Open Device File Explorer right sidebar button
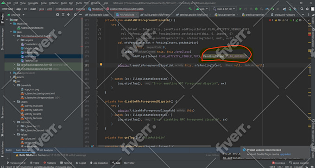Viewport: 315px width, 168px height. (x=313, y=130)
